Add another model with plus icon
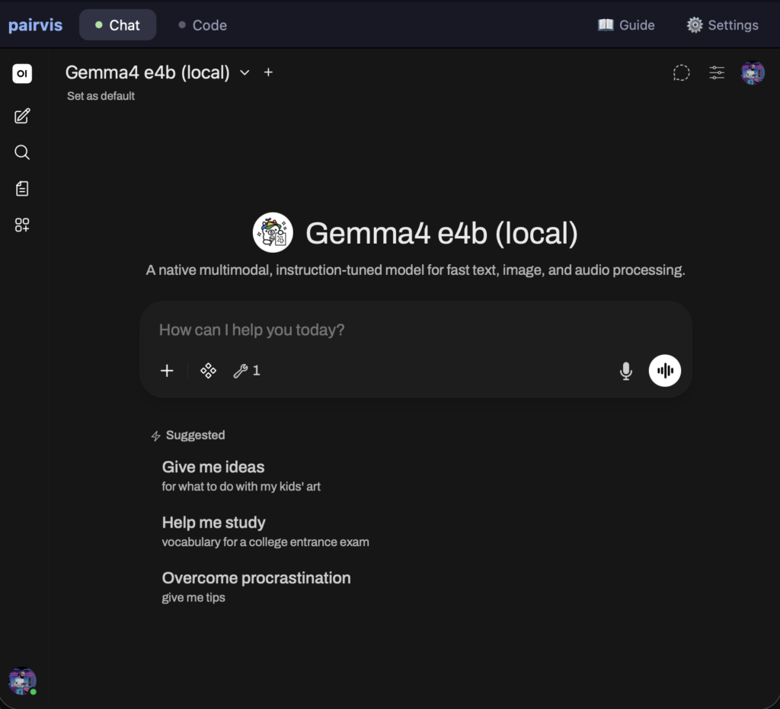The height and width of the screenshot is (709, 780). (x=268, y=72)
